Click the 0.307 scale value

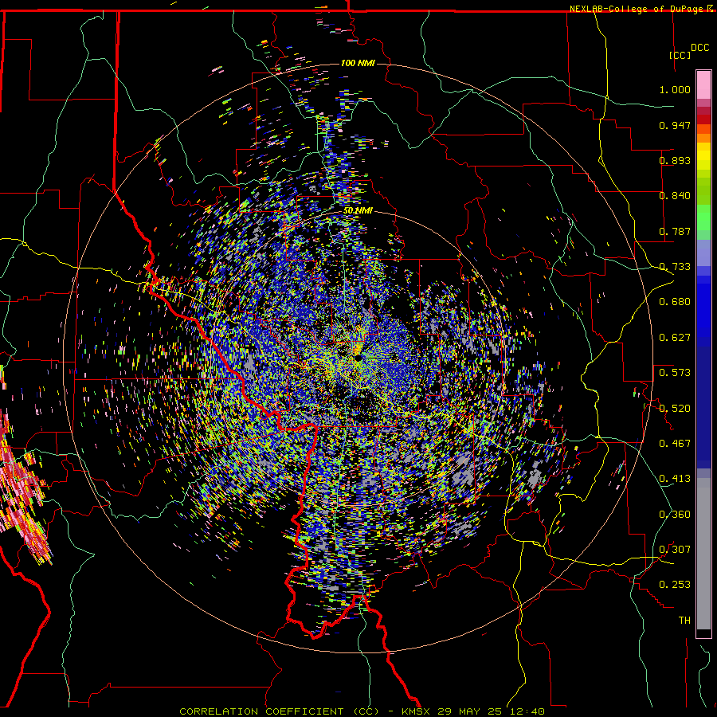coord(675,550)
